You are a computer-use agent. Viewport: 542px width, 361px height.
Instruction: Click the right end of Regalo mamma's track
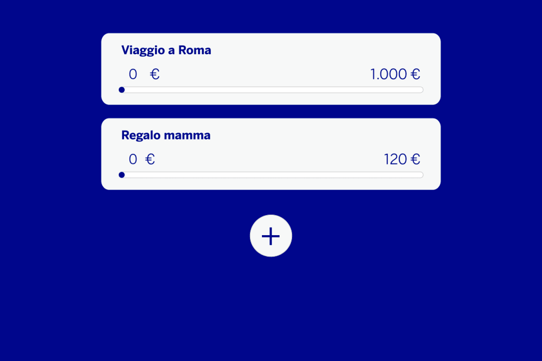421,175
